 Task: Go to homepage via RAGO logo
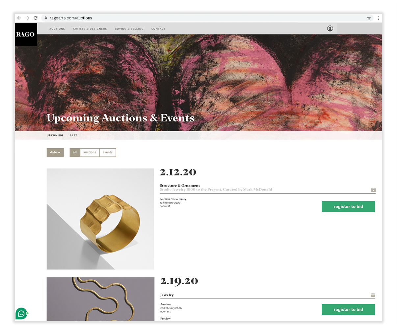[26, 35]
